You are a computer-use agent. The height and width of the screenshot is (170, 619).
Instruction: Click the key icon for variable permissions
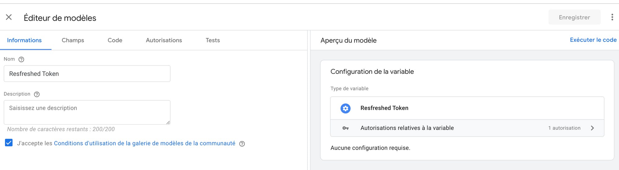point(345,128)
